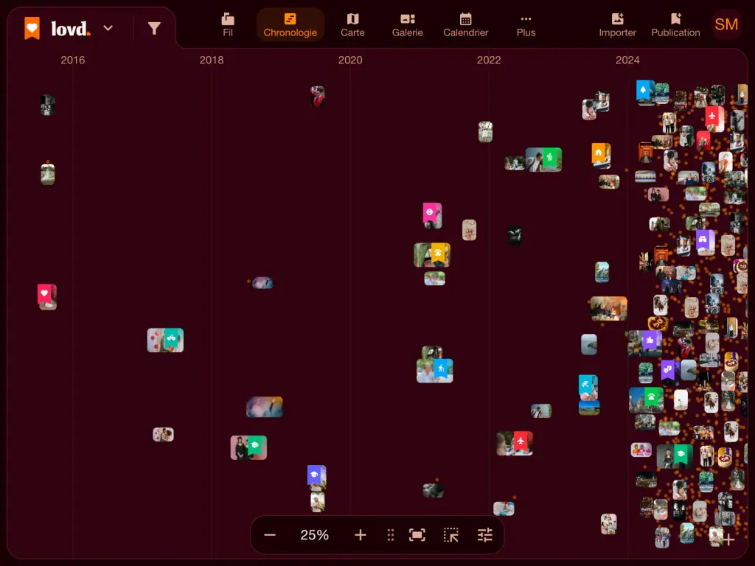Zoom out with the minus button
The width and height of the screenshot is (755, 566).
tap(270, 535)
